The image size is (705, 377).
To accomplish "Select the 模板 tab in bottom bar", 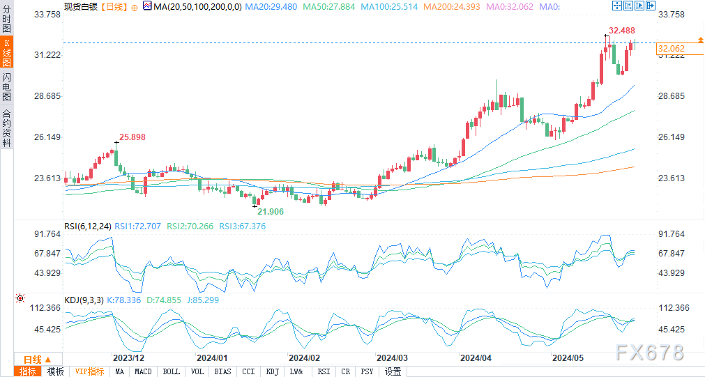I will click(x=56, y=371).
